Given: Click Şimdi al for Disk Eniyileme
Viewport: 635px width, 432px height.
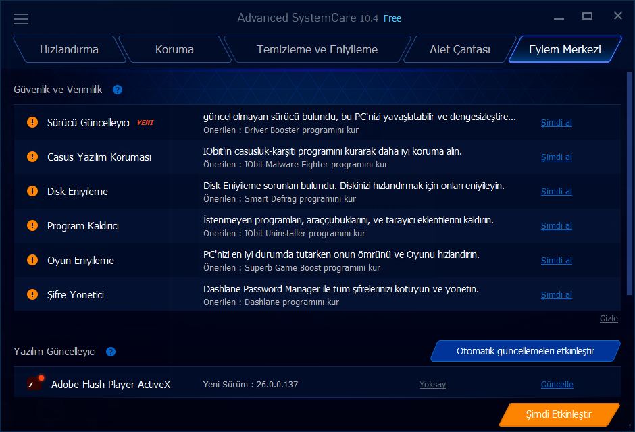Looking at the screenshot, I should coord(557,191).
